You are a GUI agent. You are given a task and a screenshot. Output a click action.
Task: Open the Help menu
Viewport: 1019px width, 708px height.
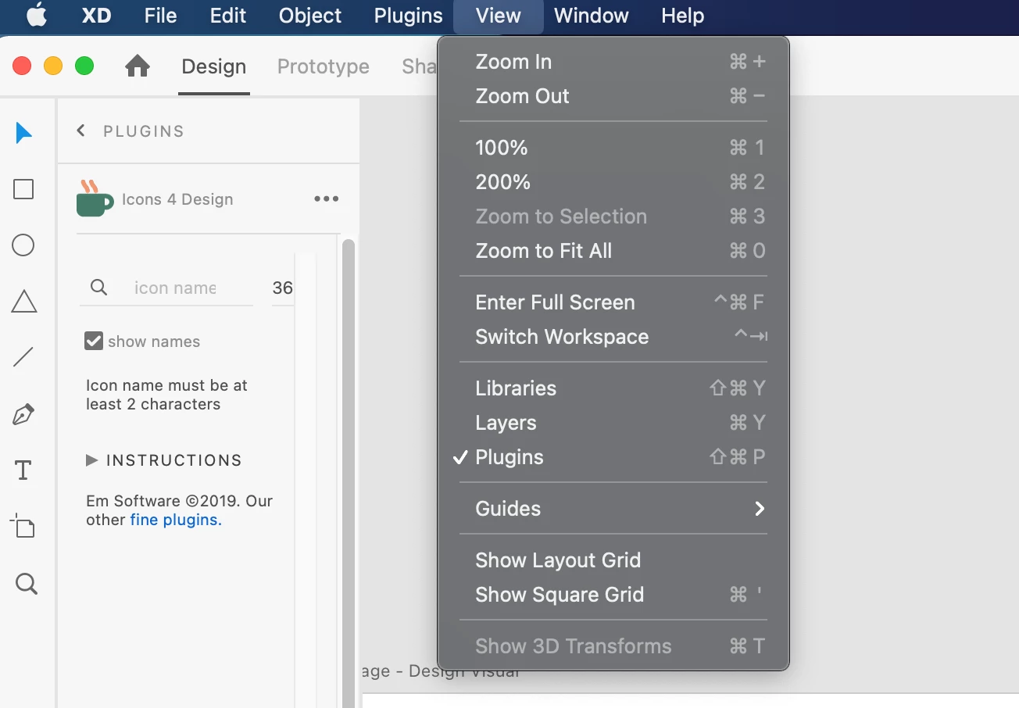point(683,16)
